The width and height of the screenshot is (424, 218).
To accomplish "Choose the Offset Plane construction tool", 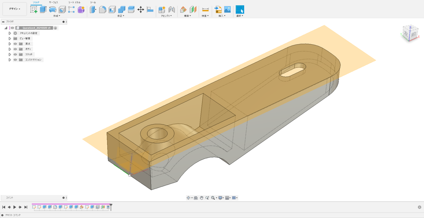I will click(183, 10).
